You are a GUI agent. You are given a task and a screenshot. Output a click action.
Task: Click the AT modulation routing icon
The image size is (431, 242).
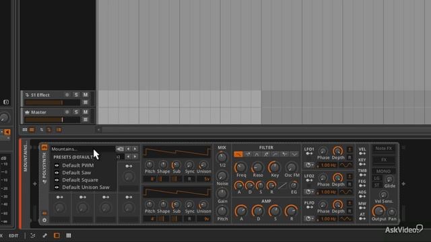362,218
